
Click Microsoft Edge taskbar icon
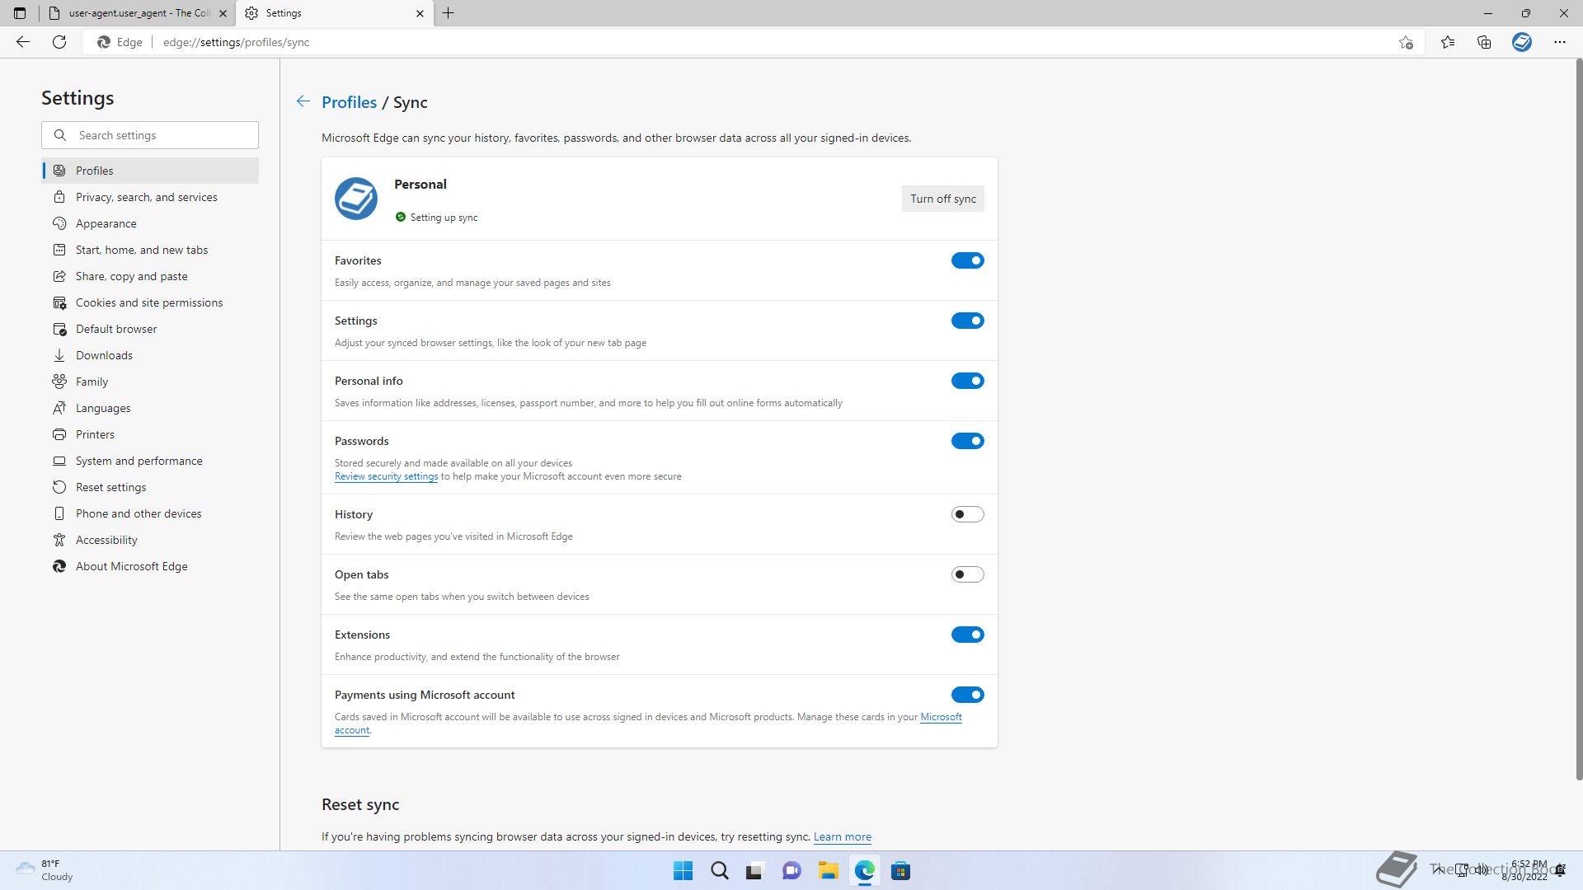(865, 871)
